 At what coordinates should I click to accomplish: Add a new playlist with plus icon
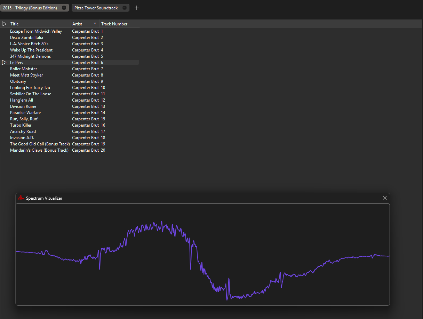(137, 8)
